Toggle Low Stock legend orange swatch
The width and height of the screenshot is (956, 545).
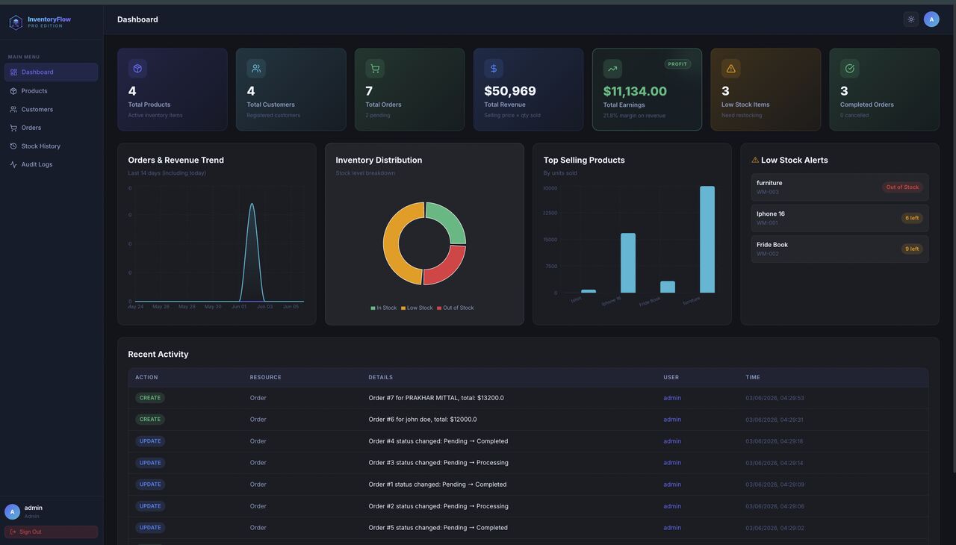tap(403, 308)
